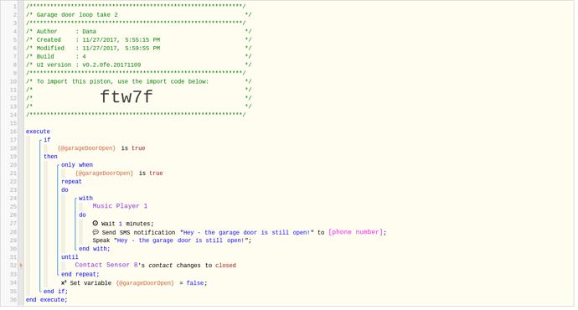
Task: Click the Garage door loop take 2 title comment
Action: 77,15
